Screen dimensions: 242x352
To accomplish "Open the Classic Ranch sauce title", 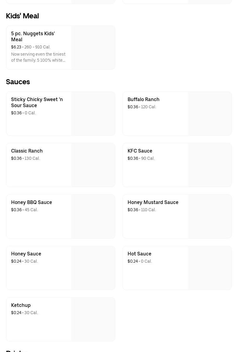I will click(27, 151).
